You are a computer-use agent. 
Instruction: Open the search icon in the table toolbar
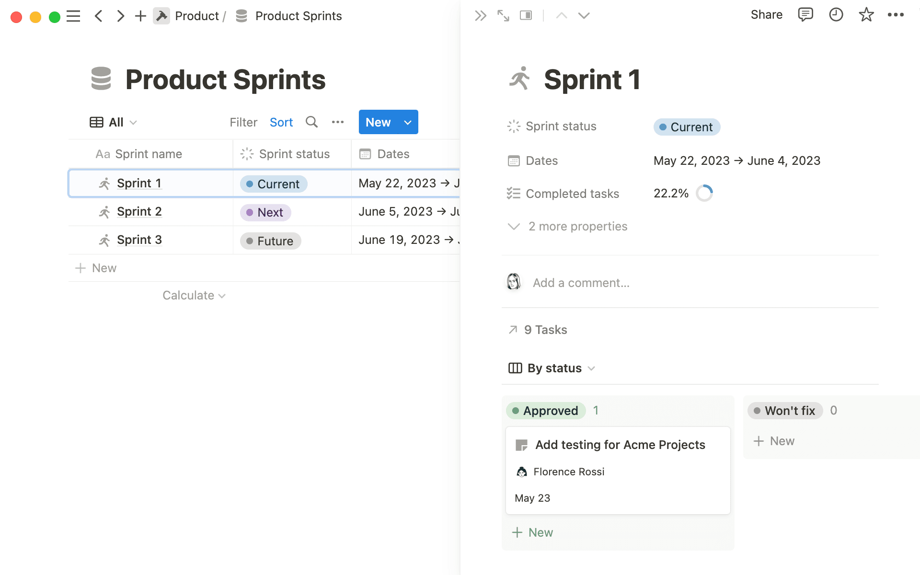coord(311,122)
